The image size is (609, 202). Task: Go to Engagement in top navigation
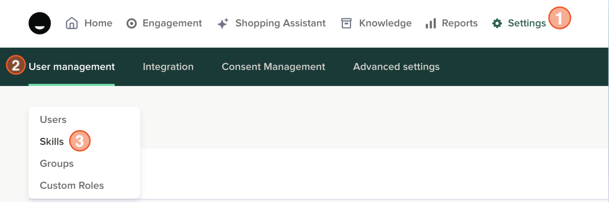172,23
